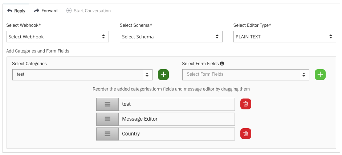Select the Message Editor item in list
Image resolution: width=342 pixels, height=155 pixels.
point(176,119)
